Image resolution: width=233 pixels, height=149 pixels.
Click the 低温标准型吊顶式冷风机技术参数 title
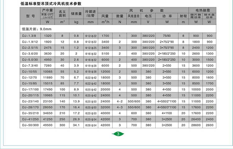(x=50, y=3)
